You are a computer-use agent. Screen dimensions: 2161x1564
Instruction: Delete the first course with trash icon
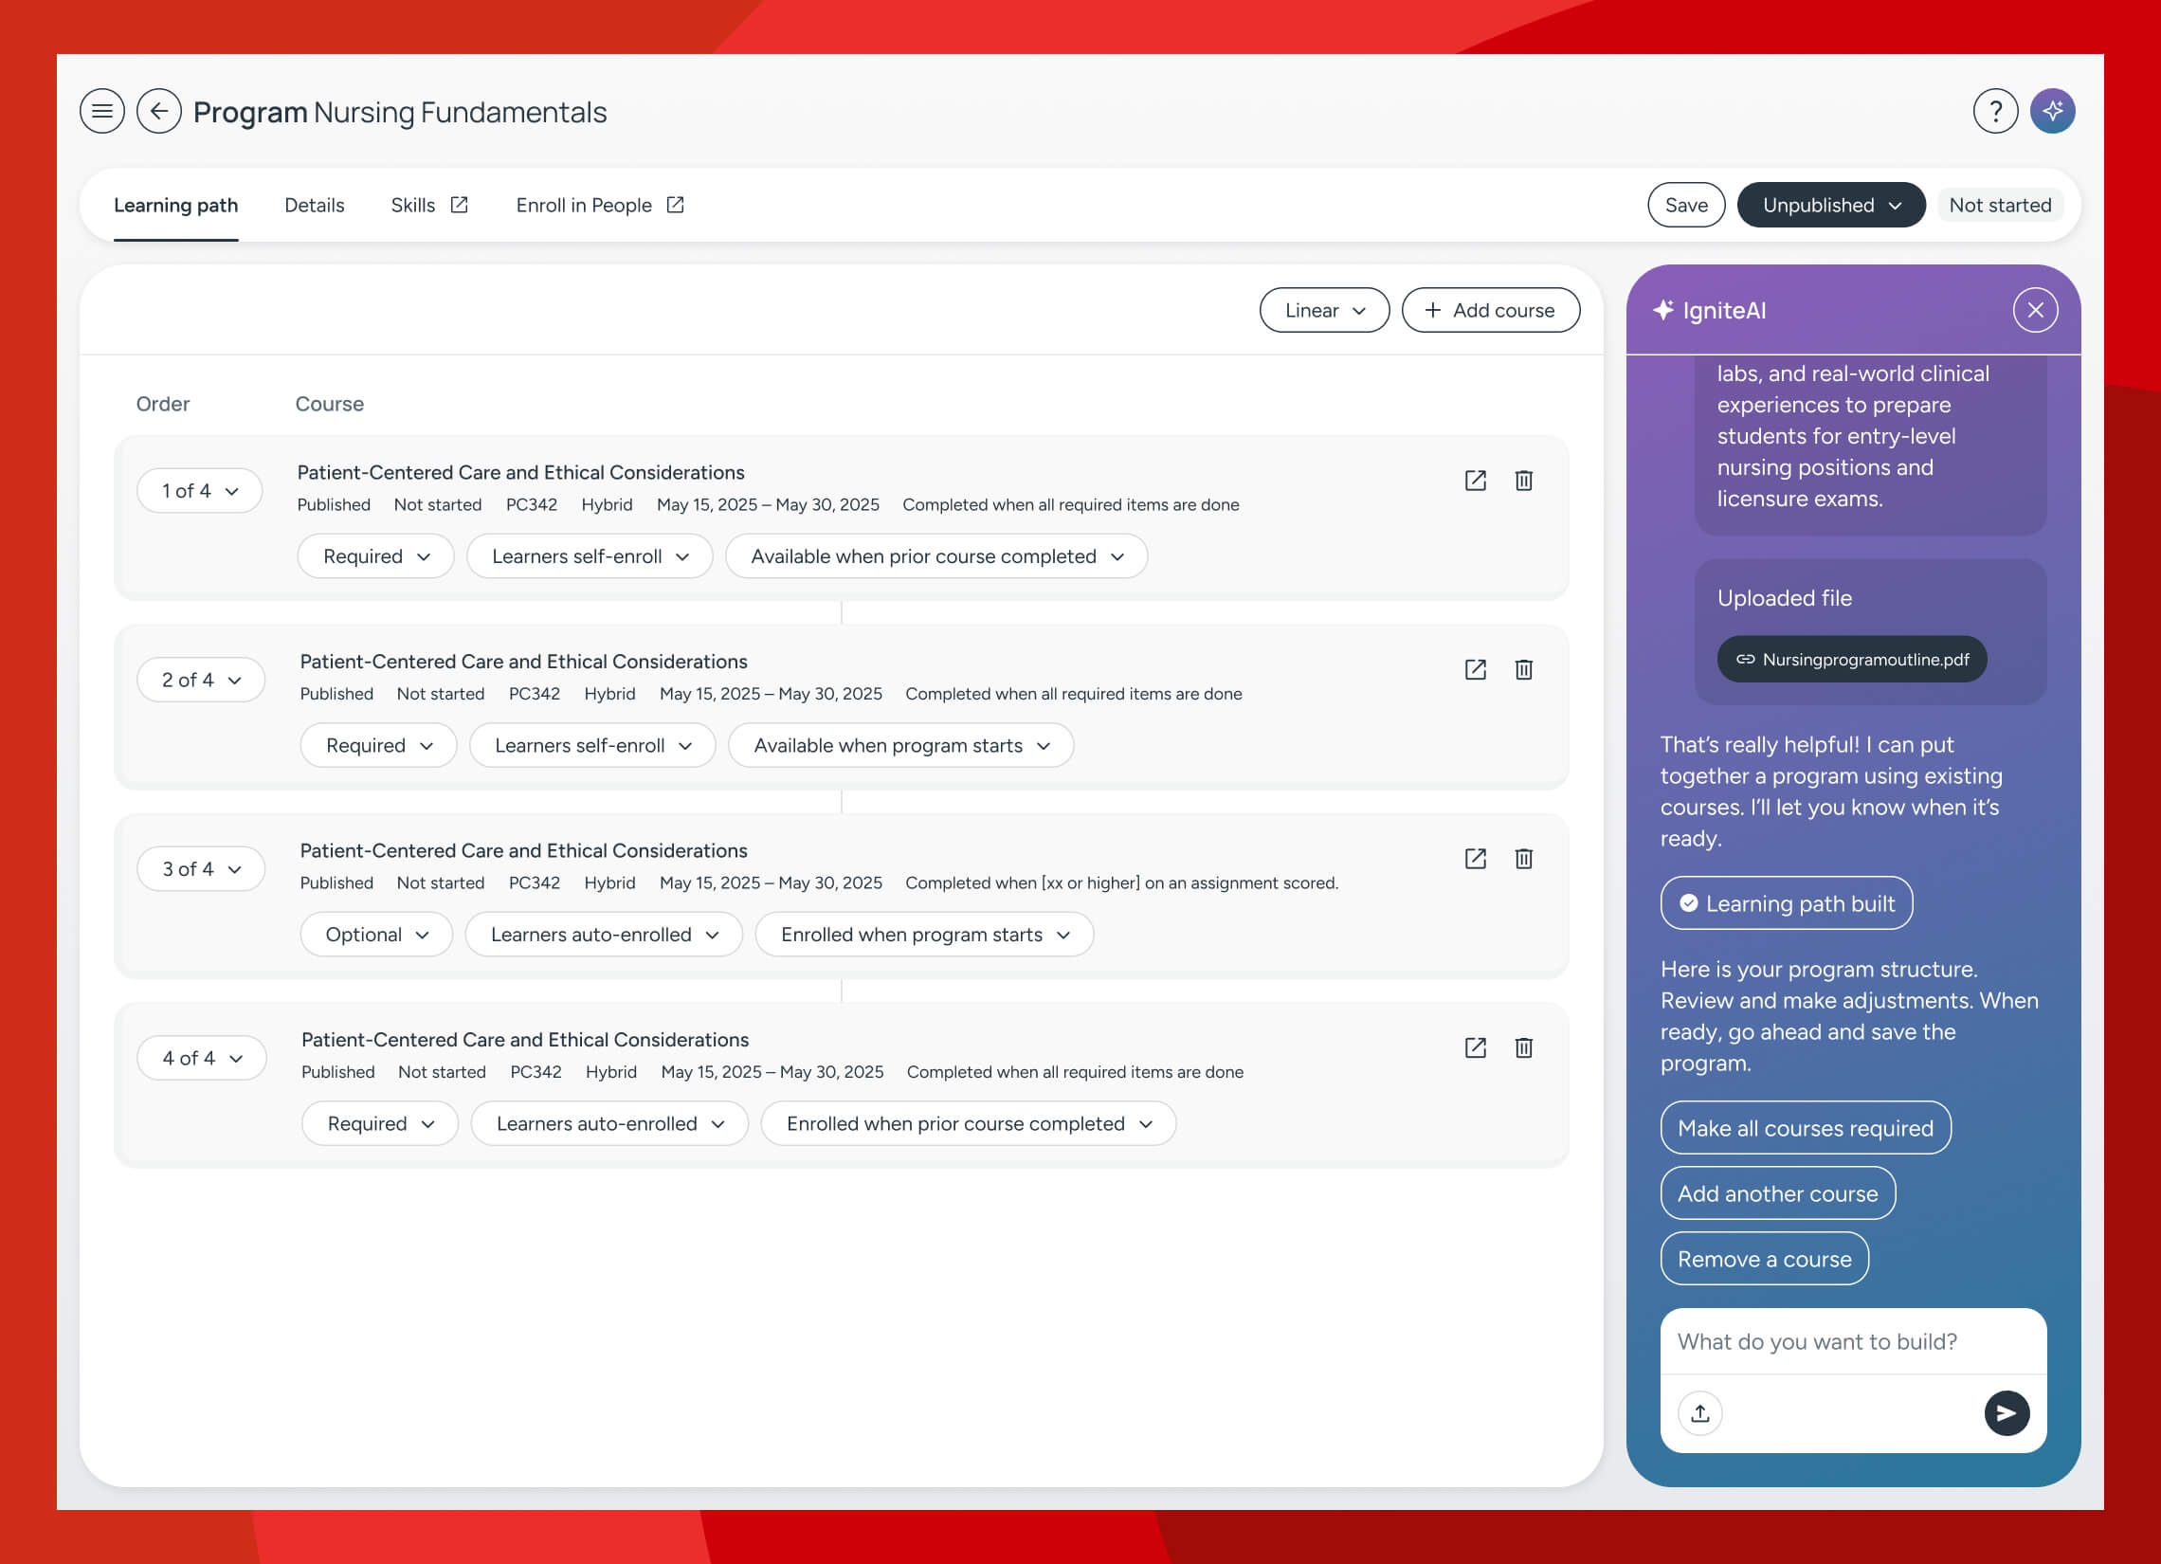[x=1523, y=481]
